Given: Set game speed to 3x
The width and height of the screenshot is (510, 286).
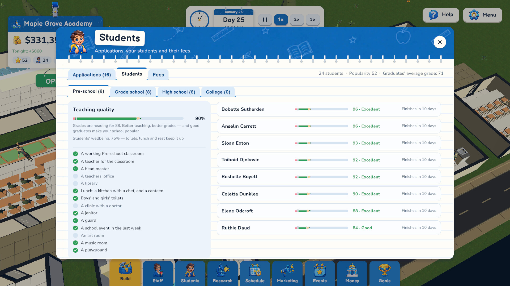Looking at the screenshot, I should [x=313, y=20].
